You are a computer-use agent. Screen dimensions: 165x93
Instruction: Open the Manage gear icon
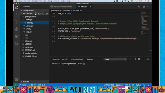coord(17,79)
